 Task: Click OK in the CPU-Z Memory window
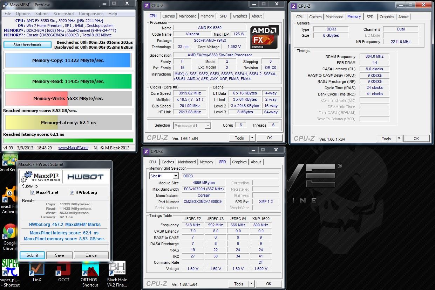click(416, 139)
